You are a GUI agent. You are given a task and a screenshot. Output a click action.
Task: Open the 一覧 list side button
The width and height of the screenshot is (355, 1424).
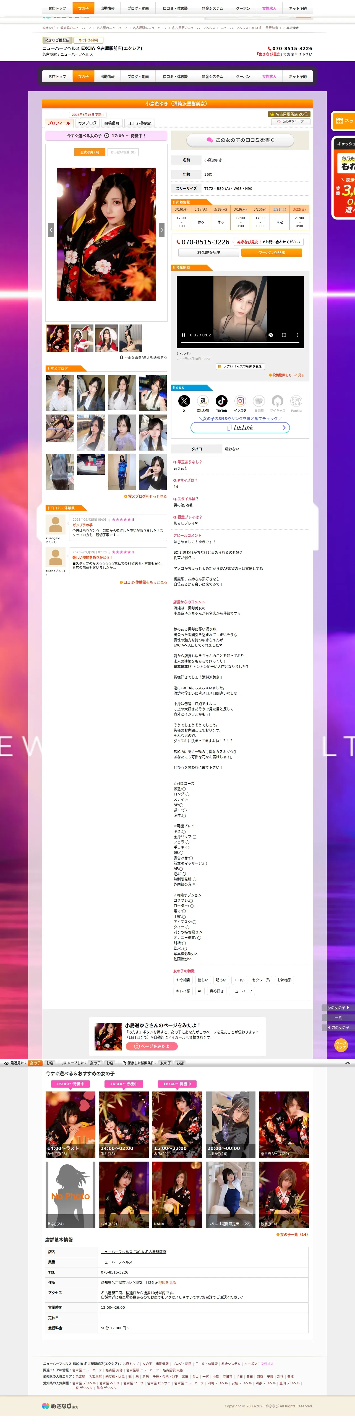point(338,1018)
